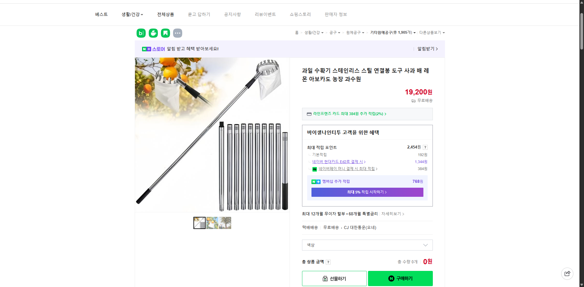Click the green coffee cup cafe icon

click(x=153, y=33)
